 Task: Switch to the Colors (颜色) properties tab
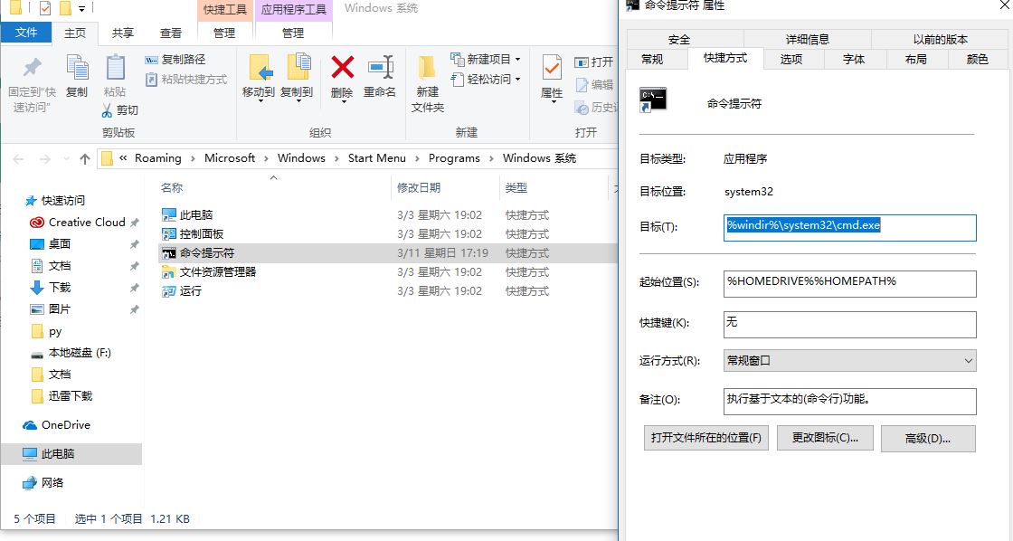977,59
